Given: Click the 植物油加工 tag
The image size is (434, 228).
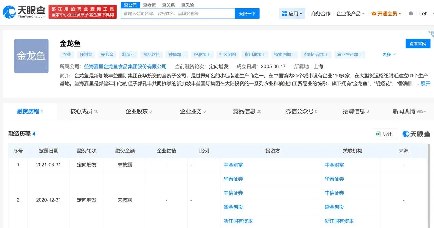Looking at the screenshot, I should (284, 54).
